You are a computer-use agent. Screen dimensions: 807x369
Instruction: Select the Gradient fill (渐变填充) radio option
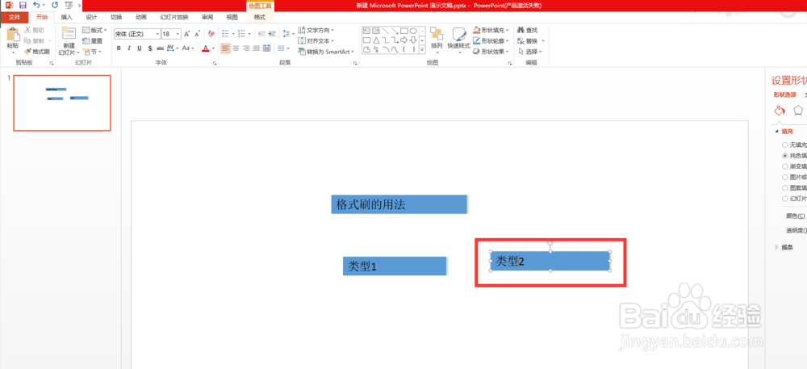coord(785,166)
